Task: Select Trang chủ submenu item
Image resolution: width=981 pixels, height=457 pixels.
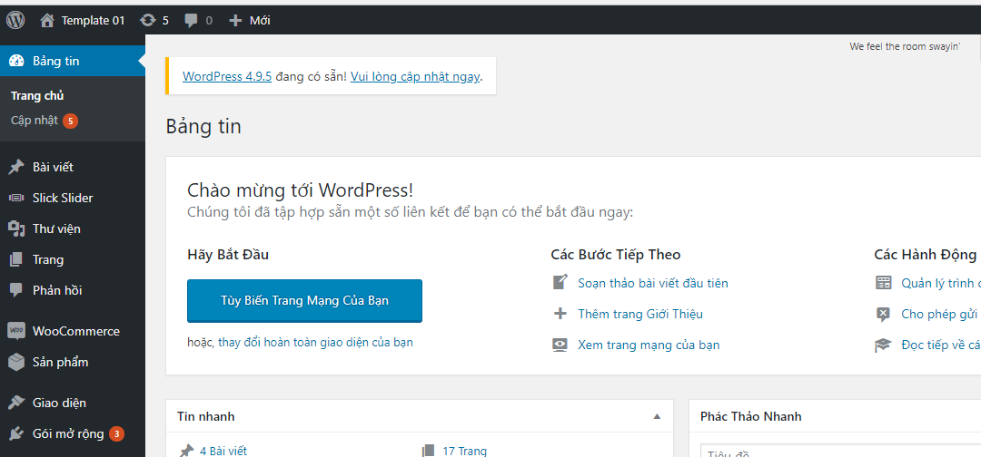Action: [37, 96]
